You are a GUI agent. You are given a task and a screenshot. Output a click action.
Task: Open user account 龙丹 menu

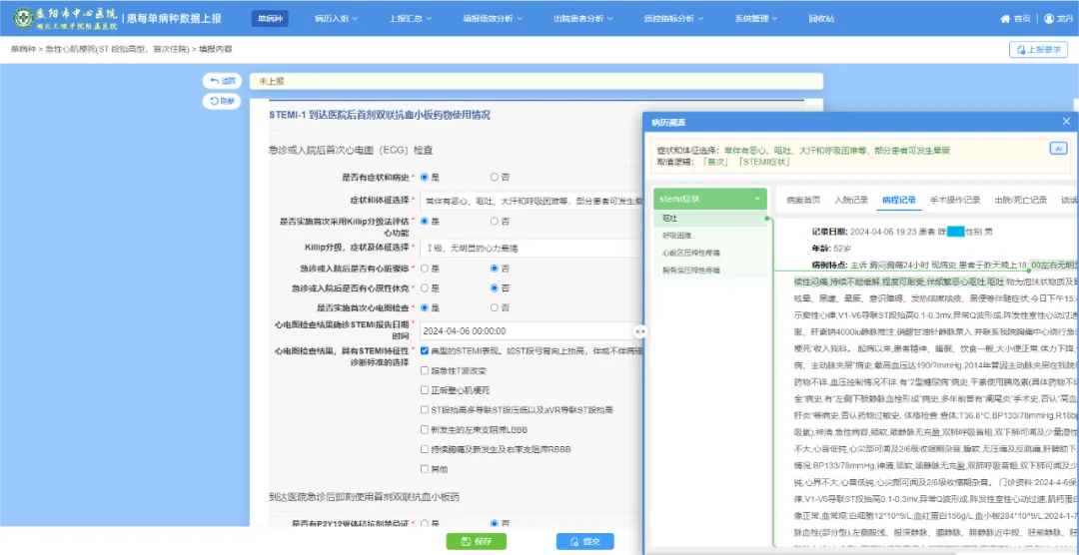[1058, 19]
